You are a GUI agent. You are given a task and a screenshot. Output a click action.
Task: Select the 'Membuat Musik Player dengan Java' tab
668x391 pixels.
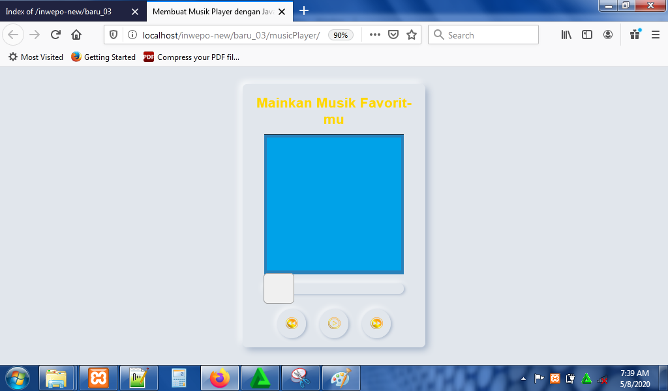[213, 12]
